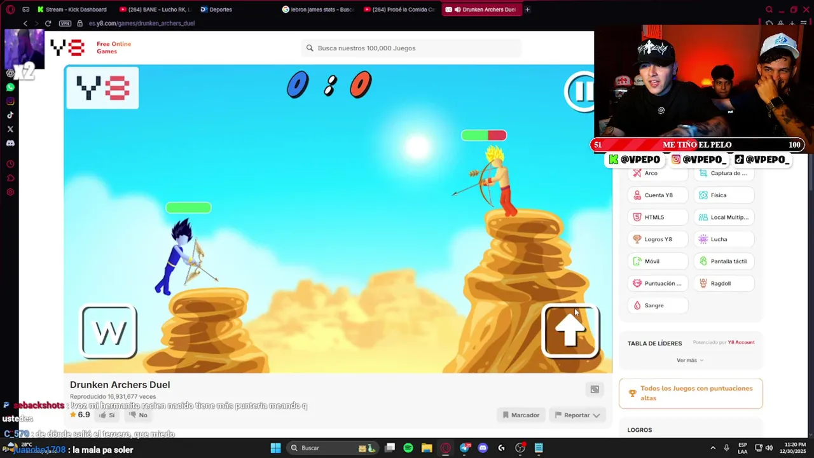Open Notepad from the taskbar

(539, 448)
